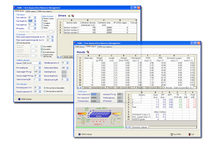
Task: Click the FARM app icon in the front window title bar
Action: point(75,43)
